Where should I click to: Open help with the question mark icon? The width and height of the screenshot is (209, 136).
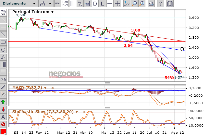160,4
